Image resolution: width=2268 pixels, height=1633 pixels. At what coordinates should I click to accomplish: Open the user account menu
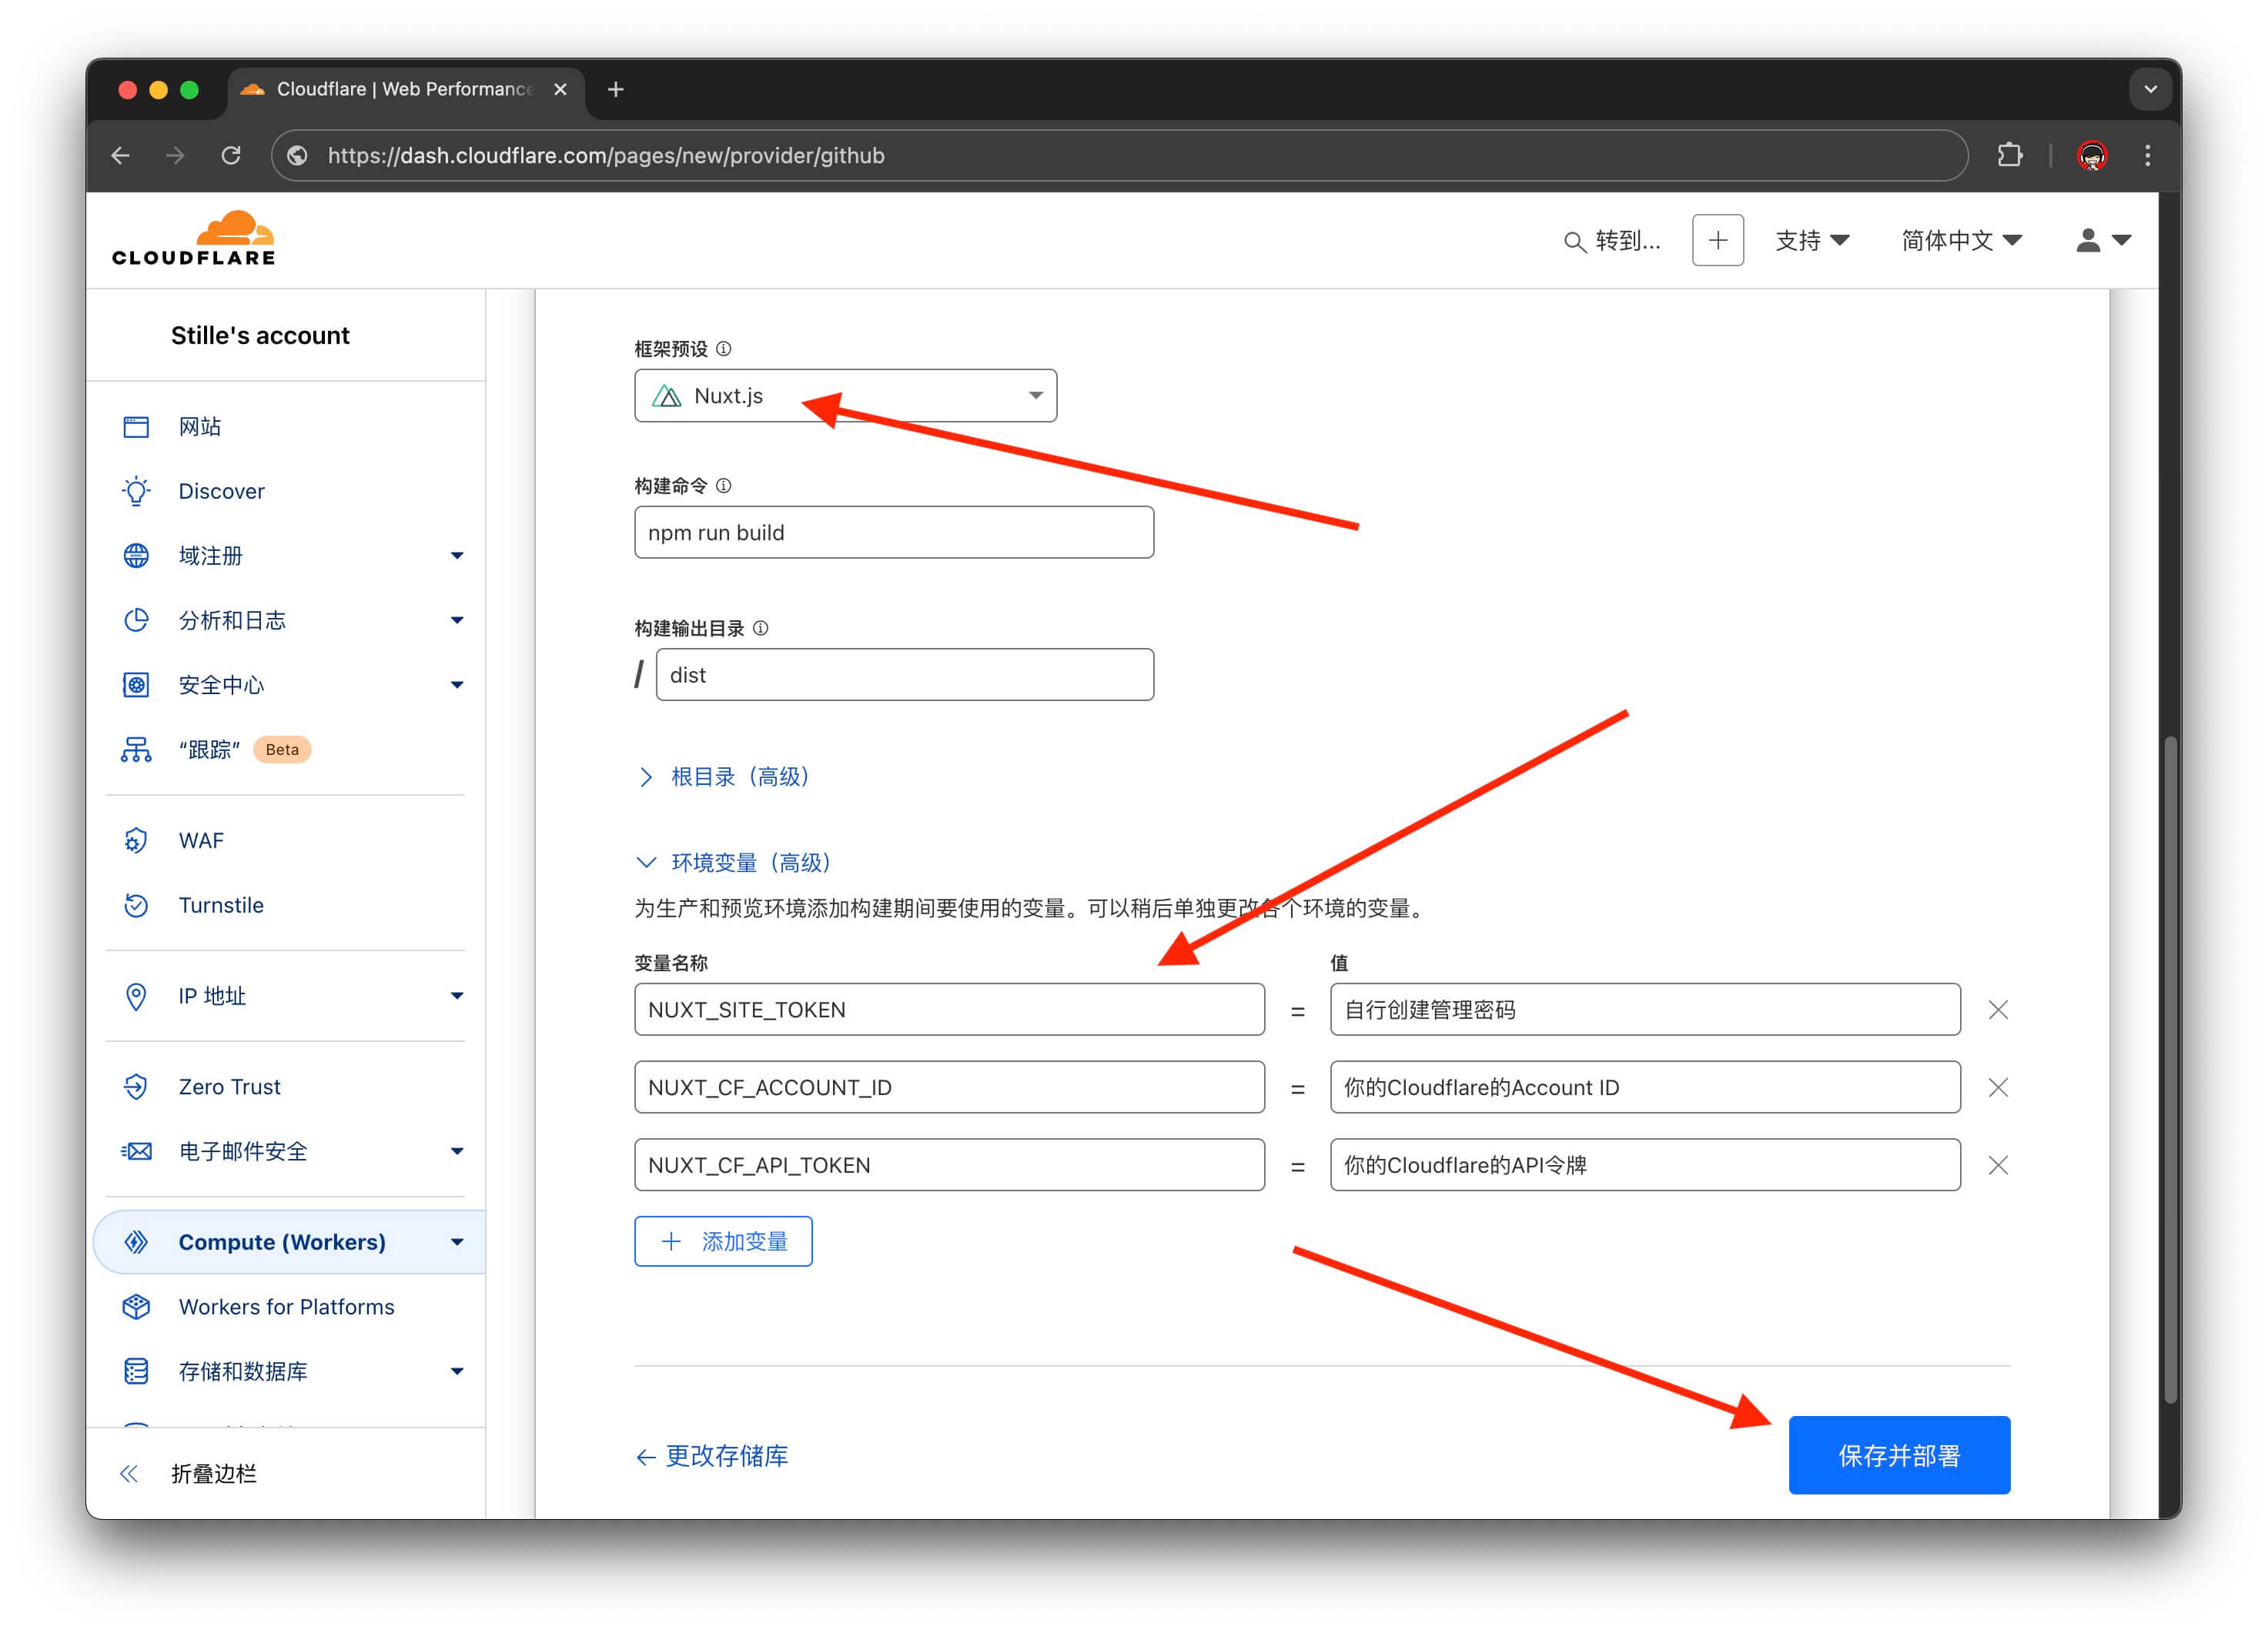(2104, 240)
